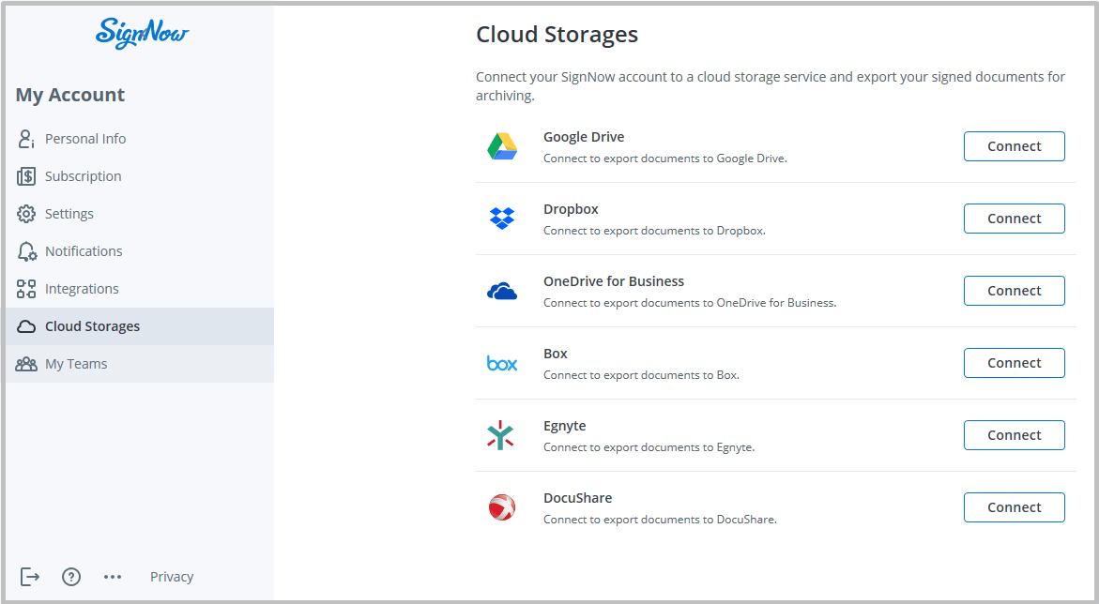
Task: Click the DocuShare title text
Action: 578,498
